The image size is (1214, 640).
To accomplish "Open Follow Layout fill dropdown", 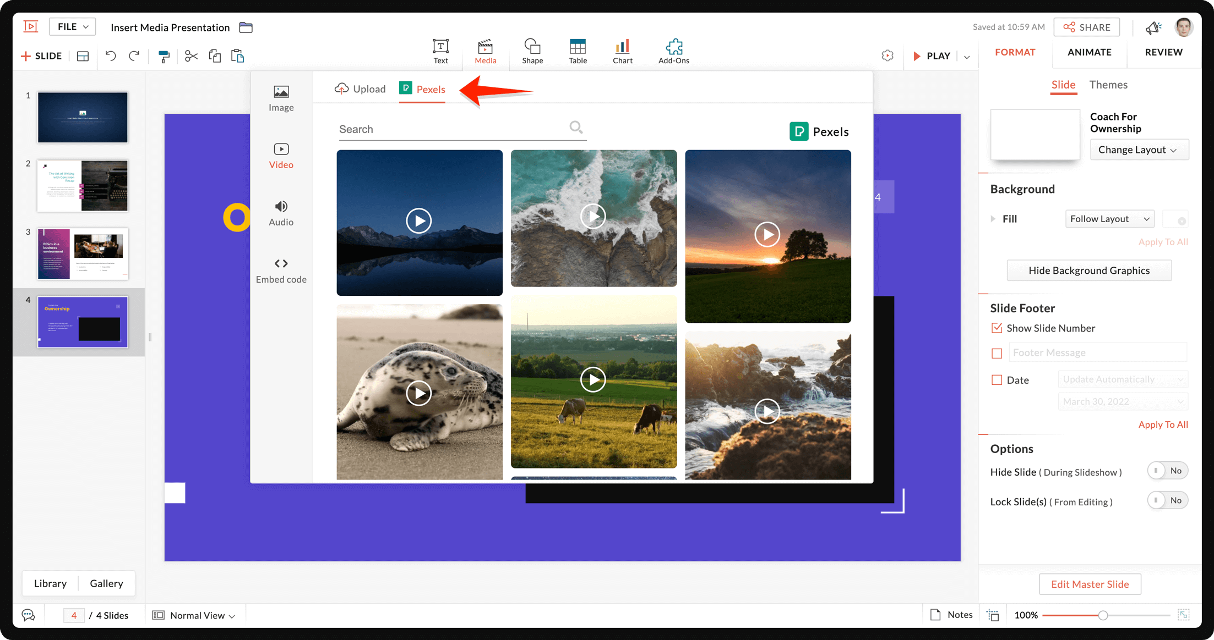I will pyautogui.click(x=1109, y=219).
